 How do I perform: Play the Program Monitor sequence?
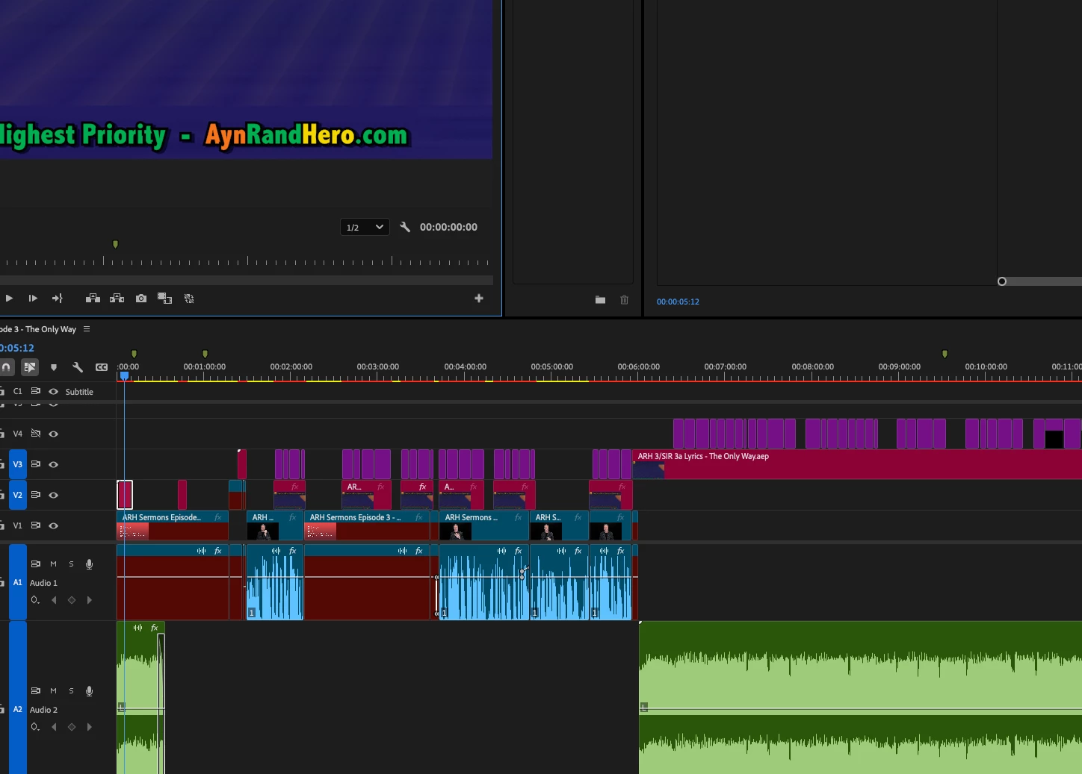[9, 298]
